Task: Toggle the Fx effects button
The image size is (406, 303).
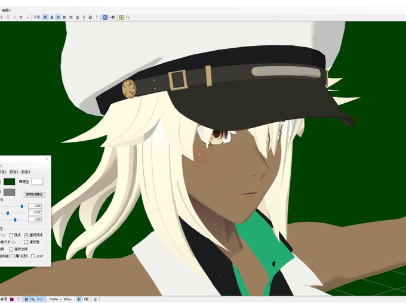Action: (128, 17)
